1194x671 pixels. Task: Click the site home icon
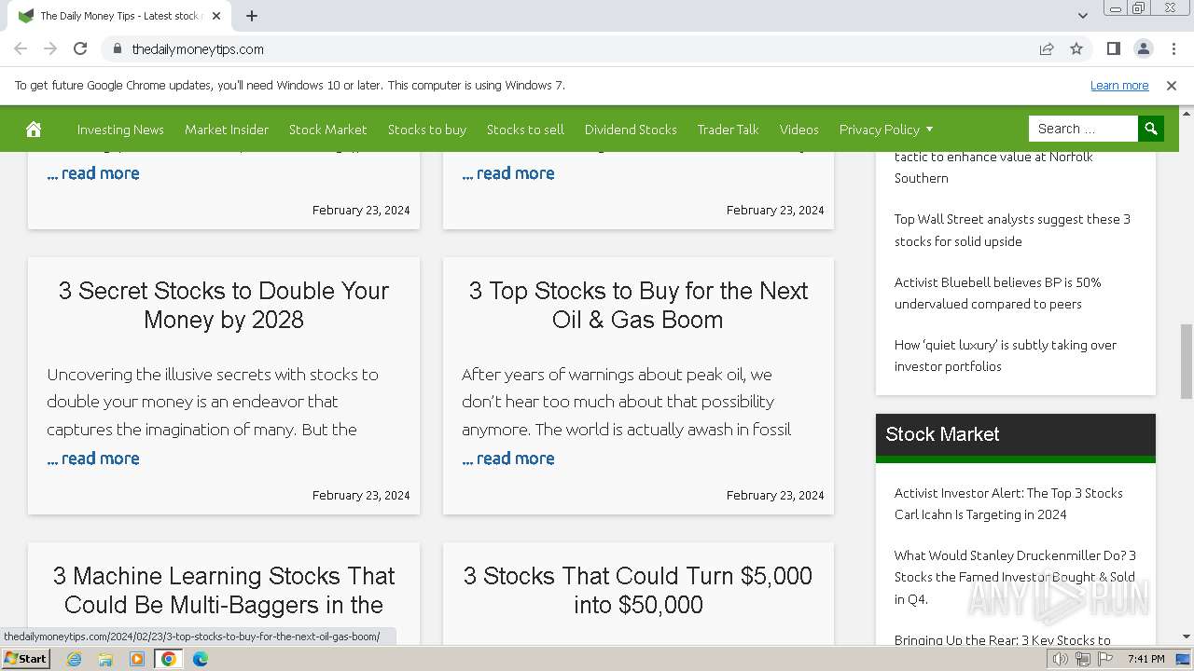(34, 130)
